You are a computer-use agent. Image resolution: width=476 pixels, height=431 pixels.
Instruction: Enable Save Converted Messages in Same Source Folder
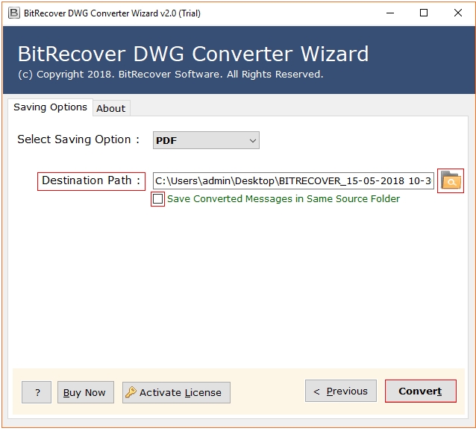point(157,199)
